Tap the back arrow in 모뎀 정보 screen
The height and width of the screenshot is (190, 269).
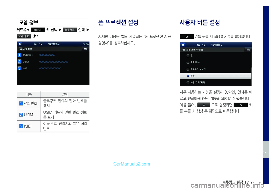pos(85,49)
